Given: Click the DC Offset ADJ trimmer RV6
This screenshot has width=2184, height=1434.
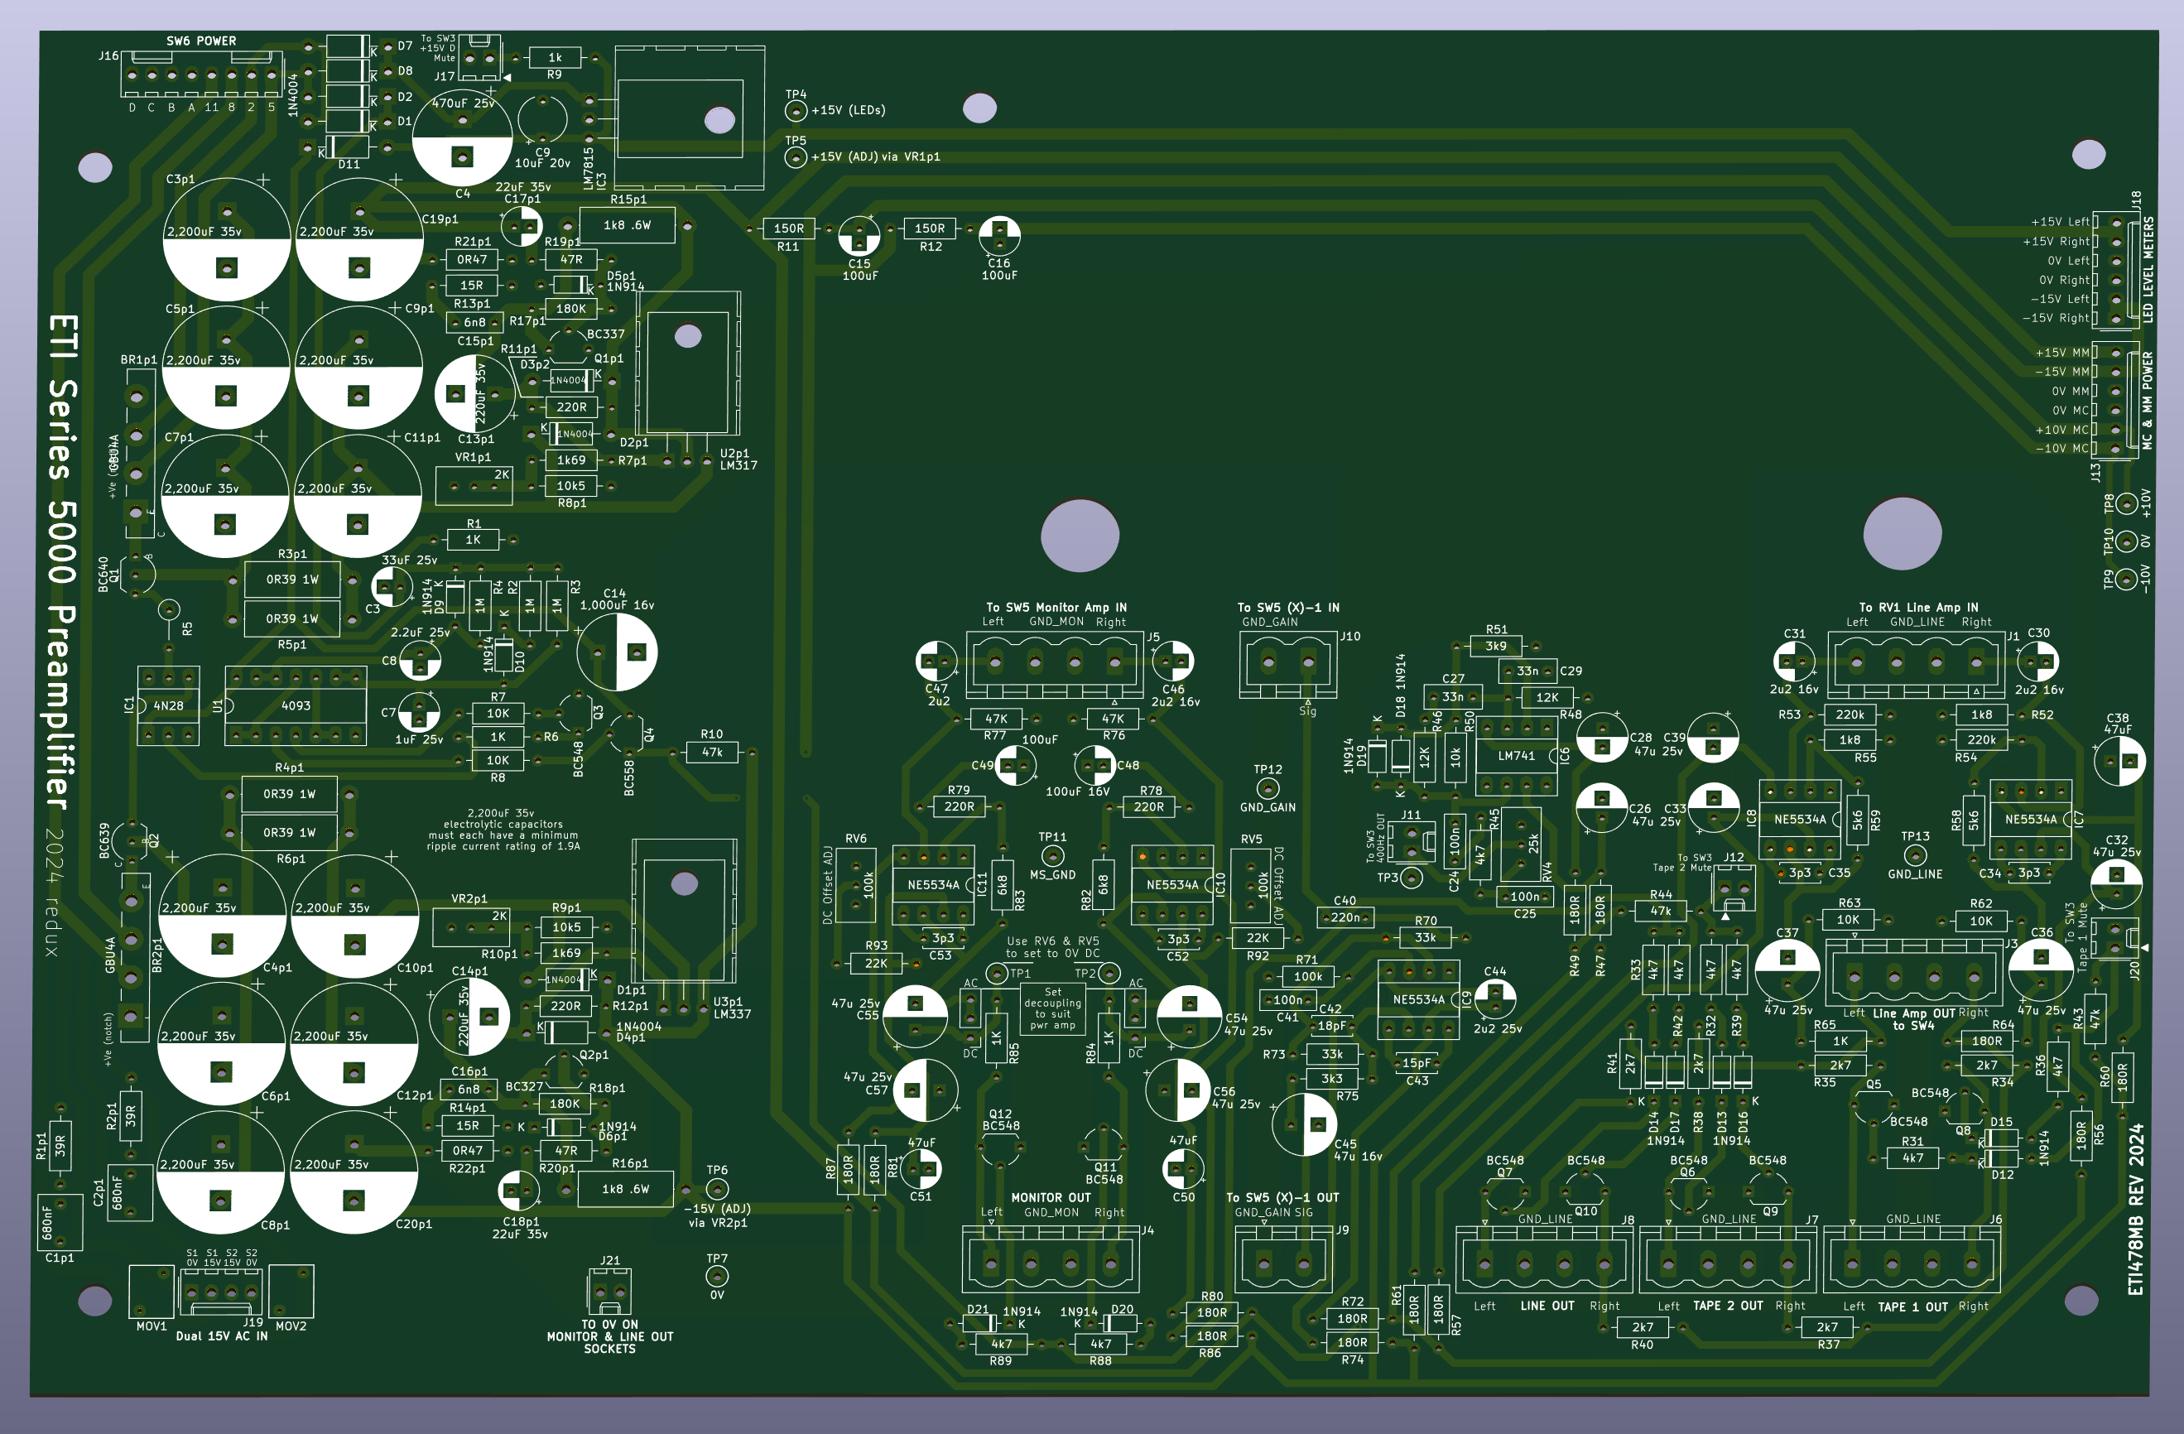Looking at the screenshot, I should (x=856, y=884).
